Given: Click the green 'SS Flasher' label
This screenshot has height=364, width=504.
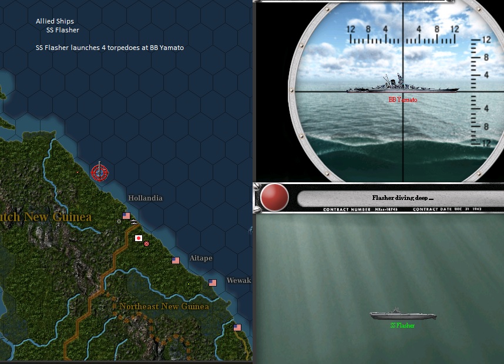Looking at the screenshot, I should click(x=402, y=325).
